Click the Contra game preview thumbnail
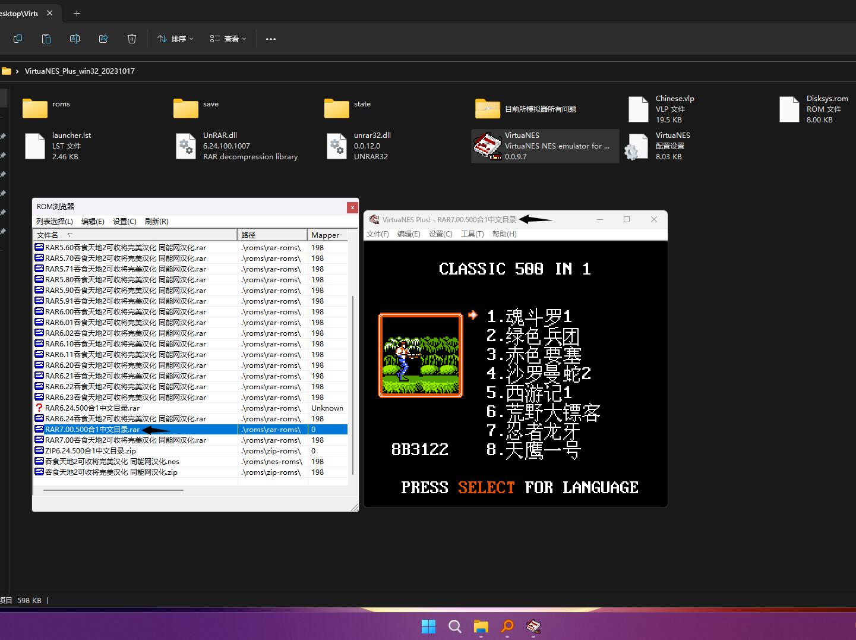The height and width of the screenshot is (640, 856). pos(421,355)
